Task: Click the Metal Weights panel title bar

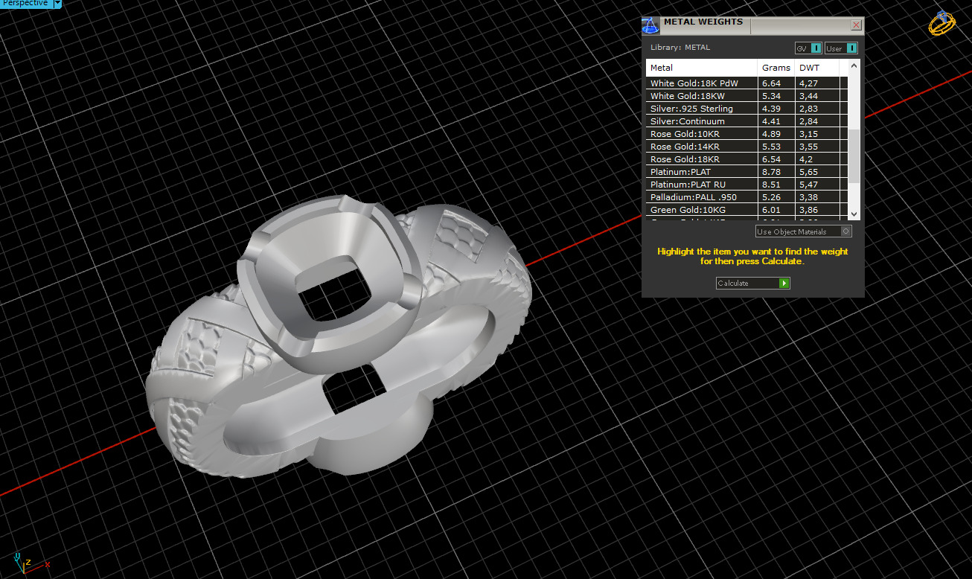Action: (753, 25)
